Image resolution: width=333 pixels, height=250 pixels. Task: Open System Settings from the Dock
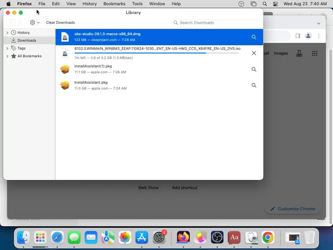tap(159, 237)
